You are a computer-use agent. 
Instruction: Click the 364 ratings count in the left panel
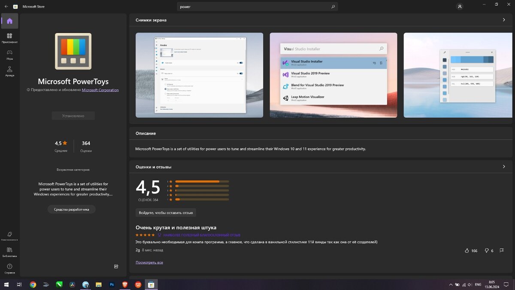[86, 143]
